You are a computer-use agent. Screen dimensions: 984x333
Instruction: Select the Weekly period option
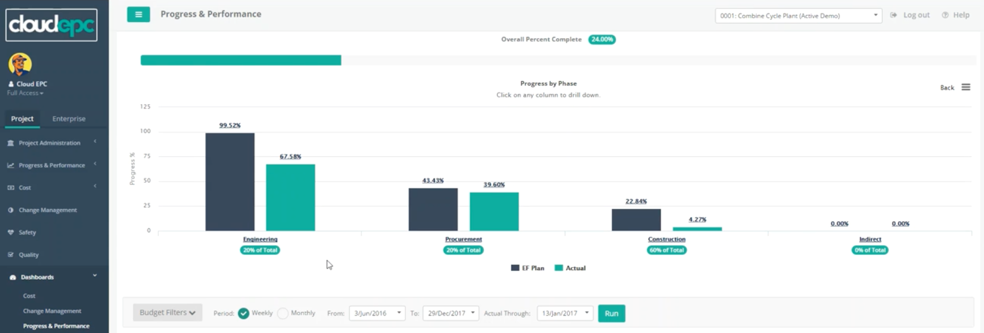pos(244,313)
